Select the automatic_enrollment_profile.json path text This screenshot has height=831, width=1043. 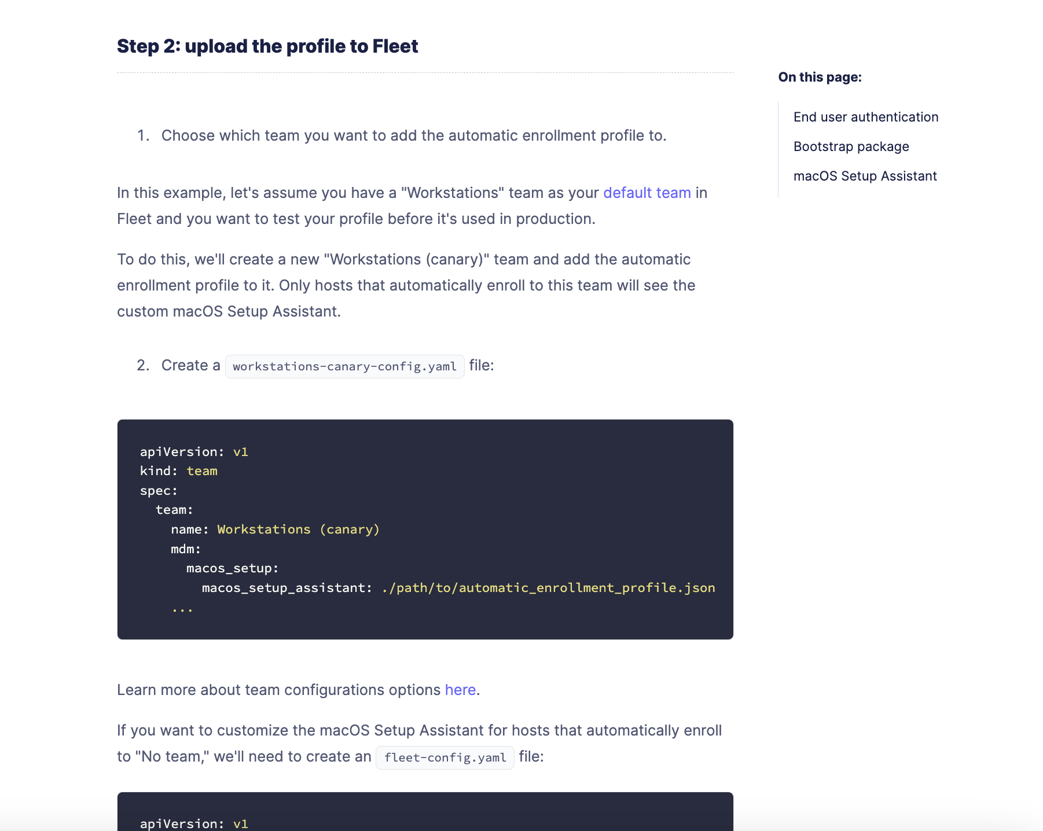point(548,587)
